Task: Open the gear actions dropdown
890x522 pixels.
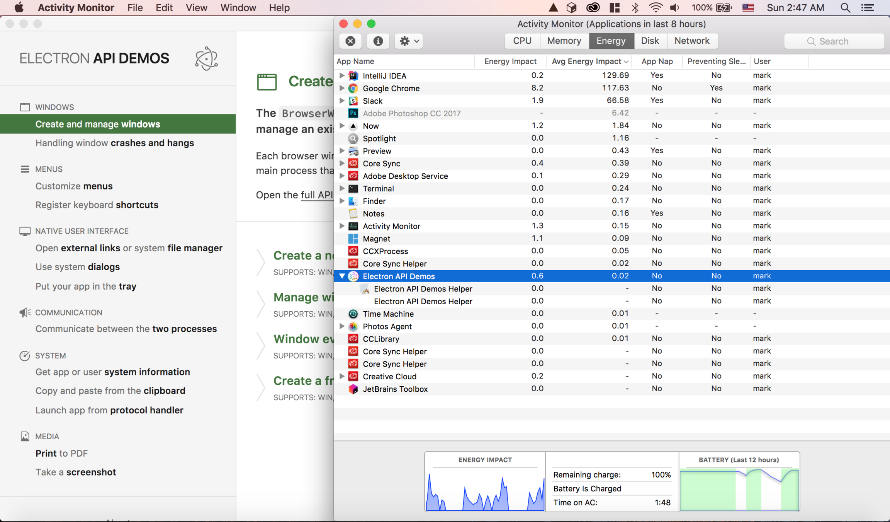Action: (x=409, y=41)
